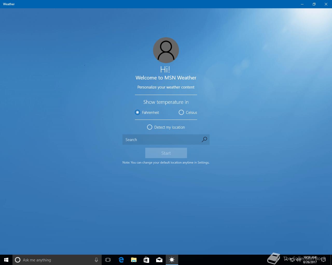Open the Windows Store taskbar icon
The width and height of the screenshot is (332, 265).
tap(146, 260)
